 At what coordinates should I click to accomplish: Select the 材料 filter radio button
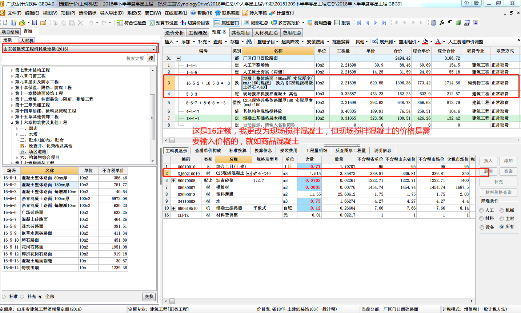[481, 219]
